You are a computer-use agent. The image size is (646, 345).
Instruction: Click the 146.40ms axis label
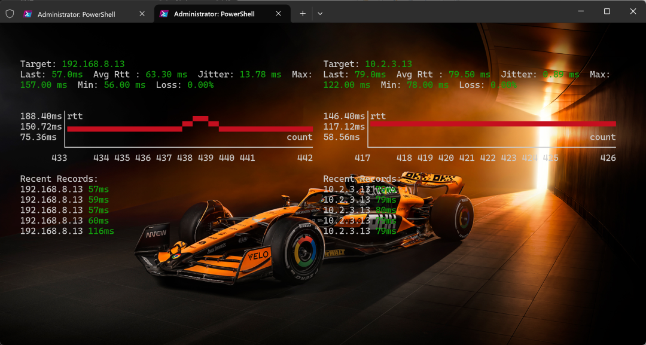pos(345,116)
